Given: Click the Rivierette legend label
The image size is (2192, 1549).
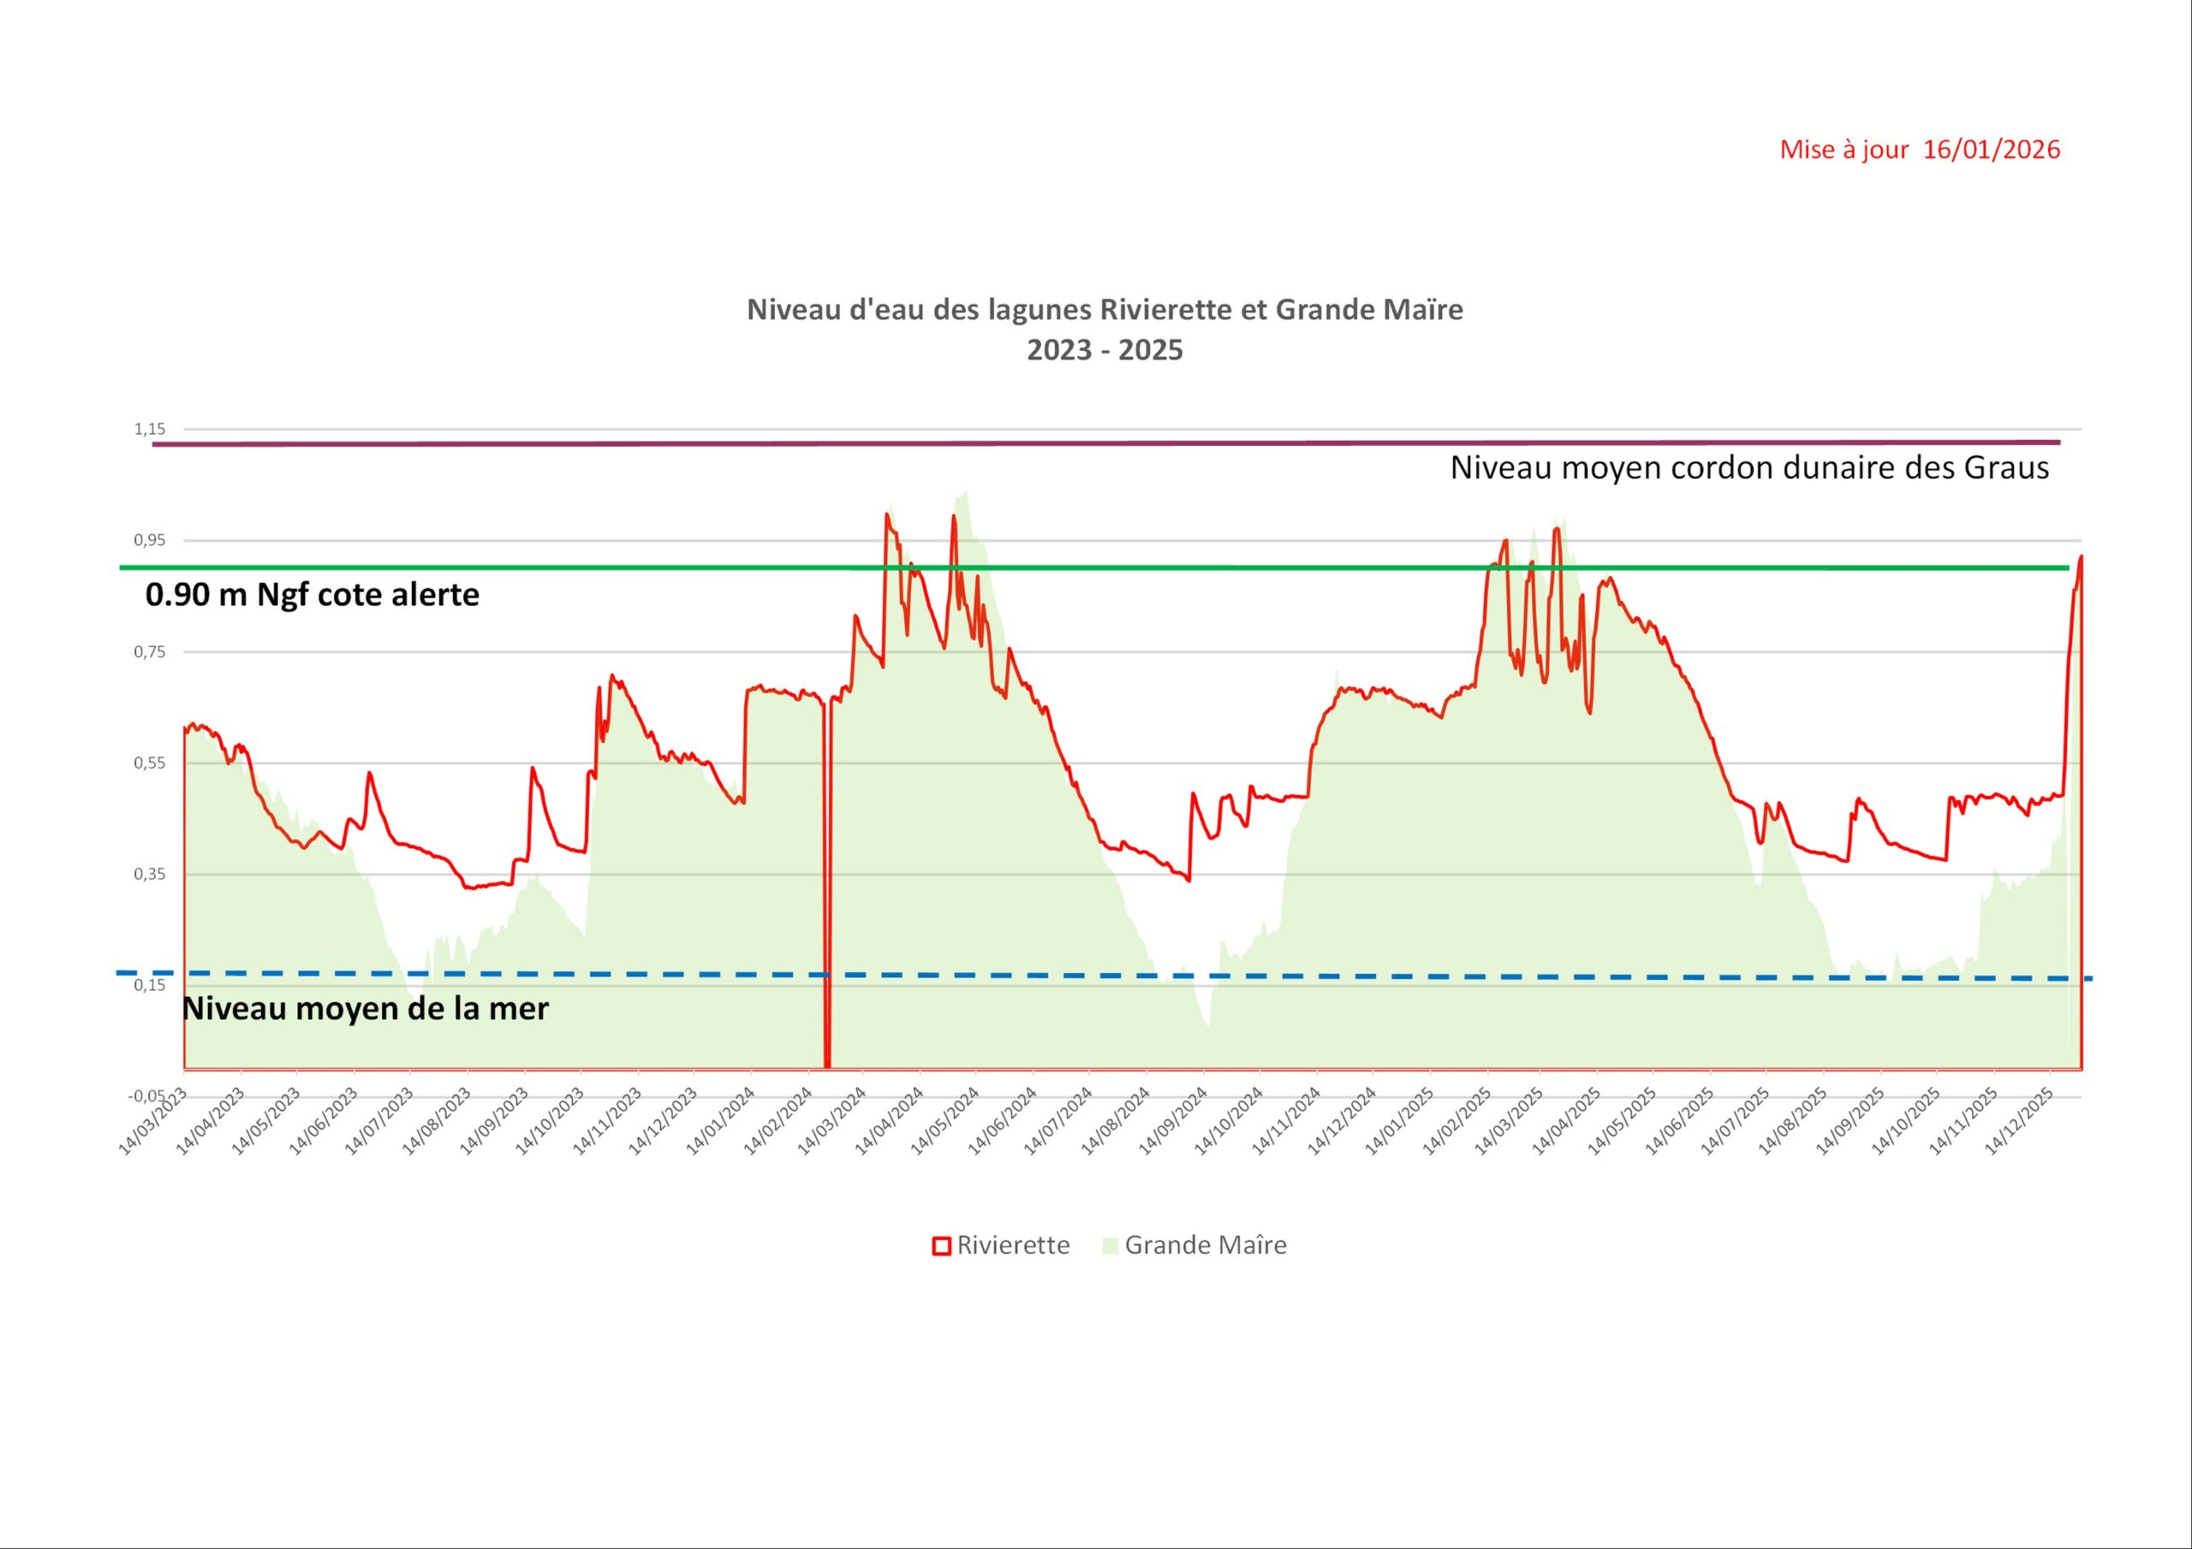Looking at the screenshot, I should pos(1013,1245).
